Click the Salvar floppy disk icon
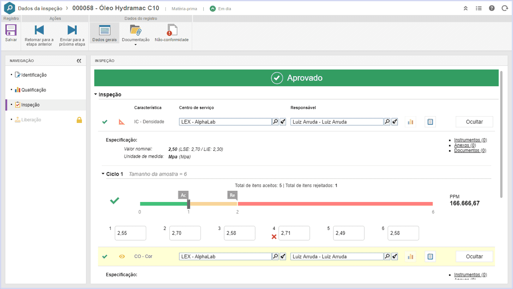This screenshot has height=289, width=513. coord(11,30)
